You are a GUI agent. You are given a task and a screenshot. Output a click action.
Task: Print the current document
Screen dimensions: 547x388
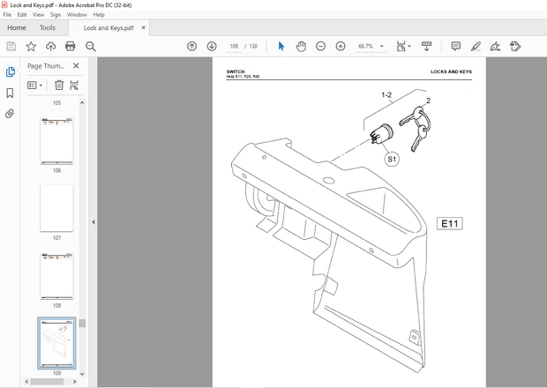(x=71, y=47)
